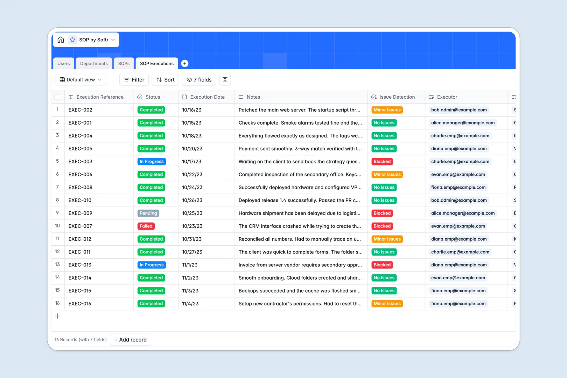
Task: Click the eye icon on 7 fields
Action: (189, 80)
